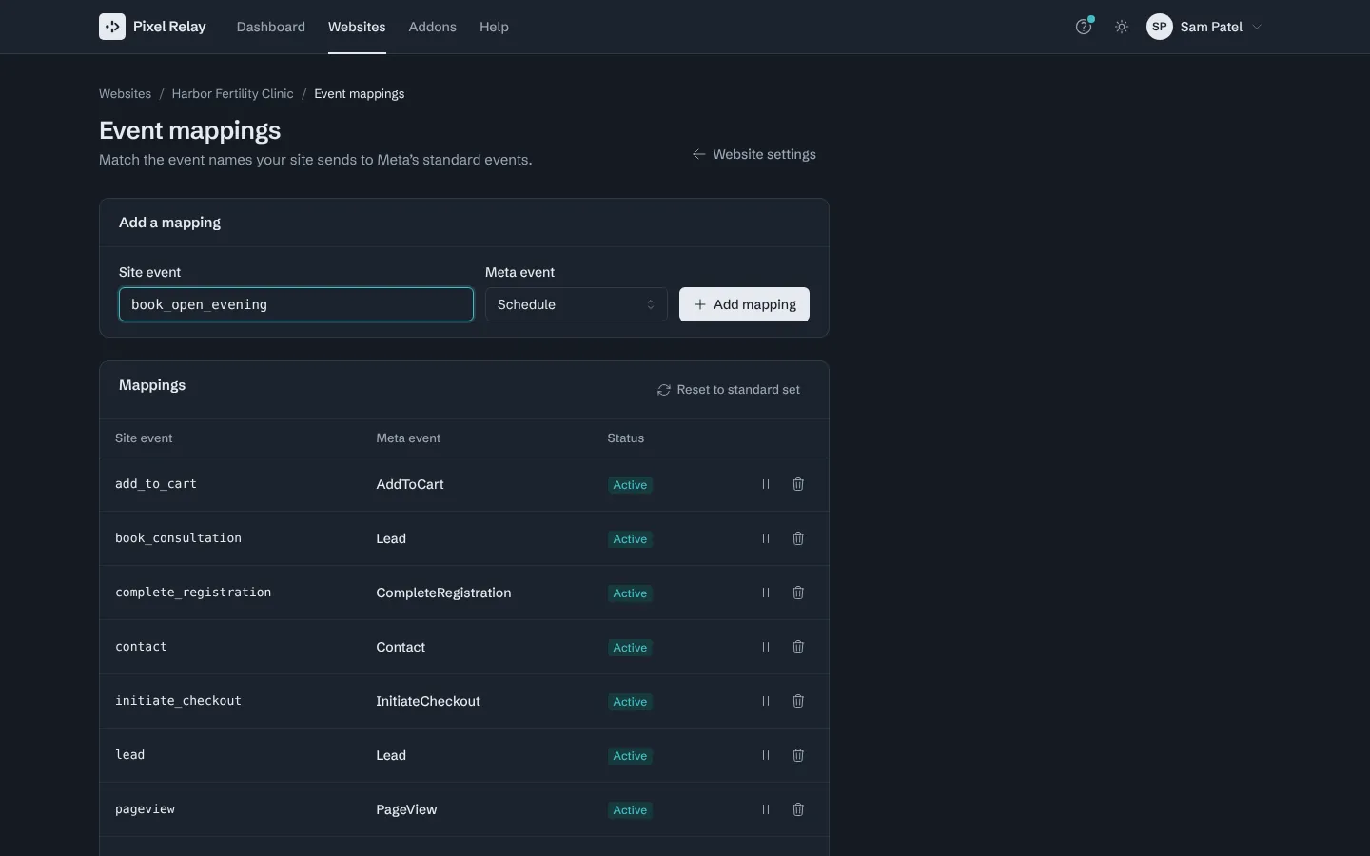Click the Add mapping button
The height and width of the screenshot is (856, 1370).
744,304
